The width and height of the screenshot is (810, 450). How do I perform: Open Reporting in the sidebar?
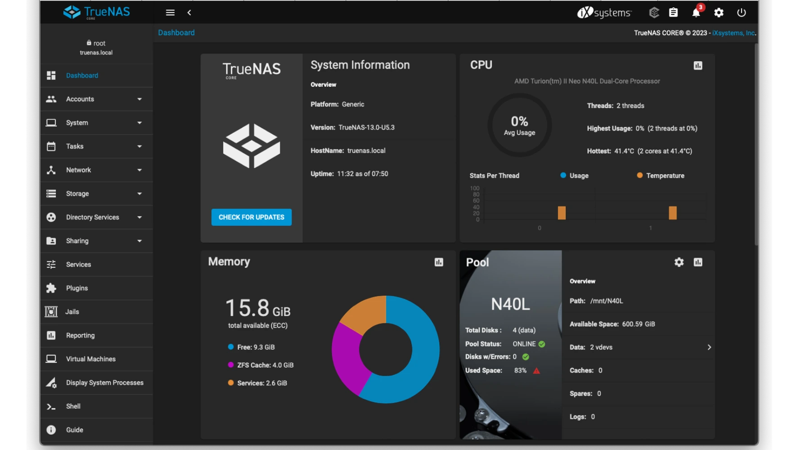[96, 335]
